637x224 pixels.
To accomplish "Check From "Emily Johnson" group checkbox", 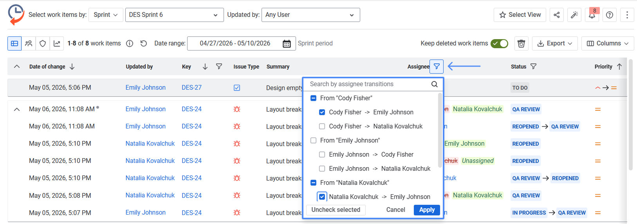I will pyautogui.click(x=313, y=141).
